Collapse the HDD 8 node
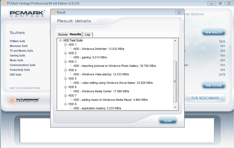The height and width of the screenshot is (148, 234). 66,104
